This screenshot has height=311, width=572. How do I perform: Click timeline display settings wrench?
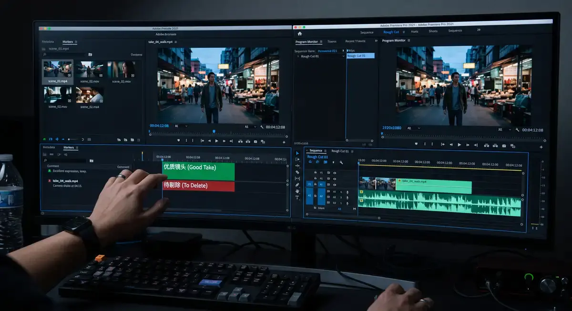click(341, 162)
